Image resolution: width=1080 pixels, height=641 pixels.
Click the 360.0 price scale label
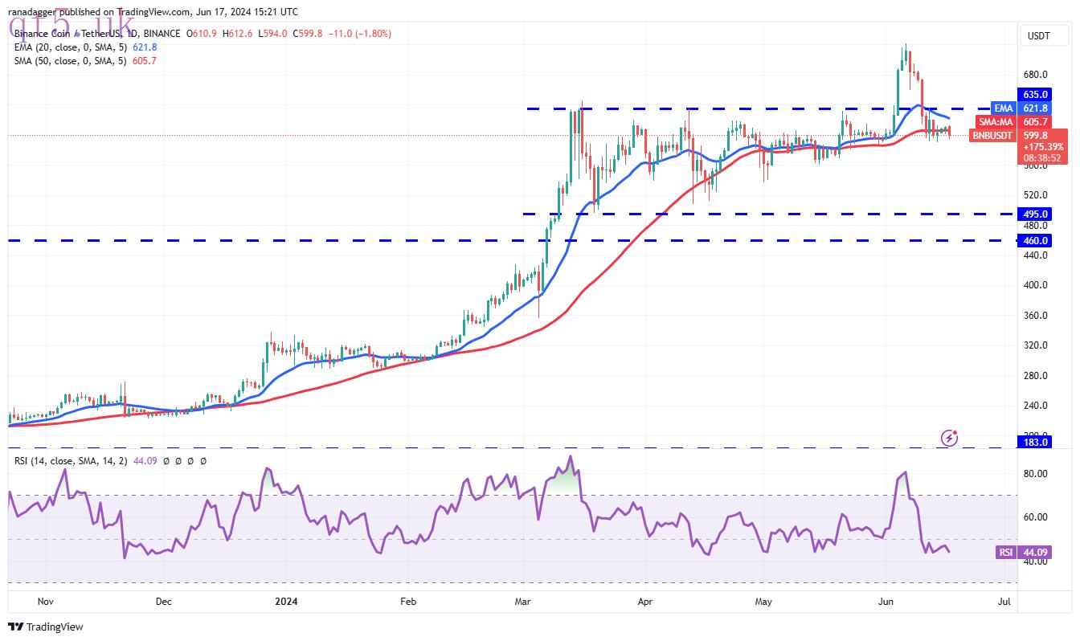point(1037,316)
